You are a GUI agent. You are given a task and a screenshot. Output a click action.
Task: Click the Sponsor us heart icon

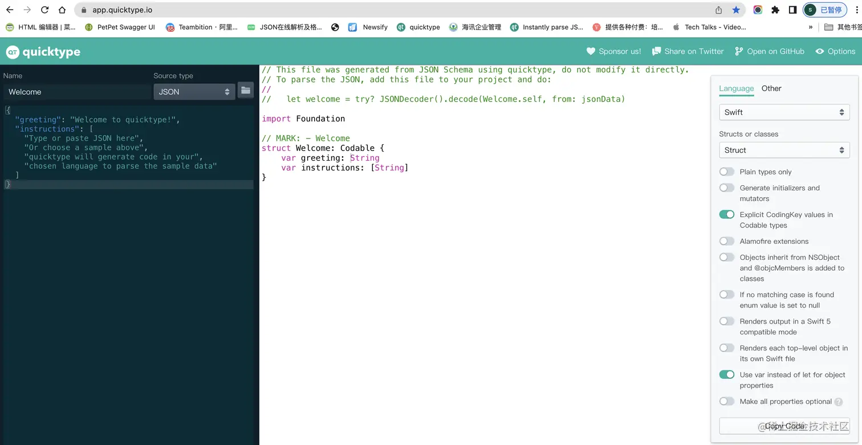click(591, 51)
